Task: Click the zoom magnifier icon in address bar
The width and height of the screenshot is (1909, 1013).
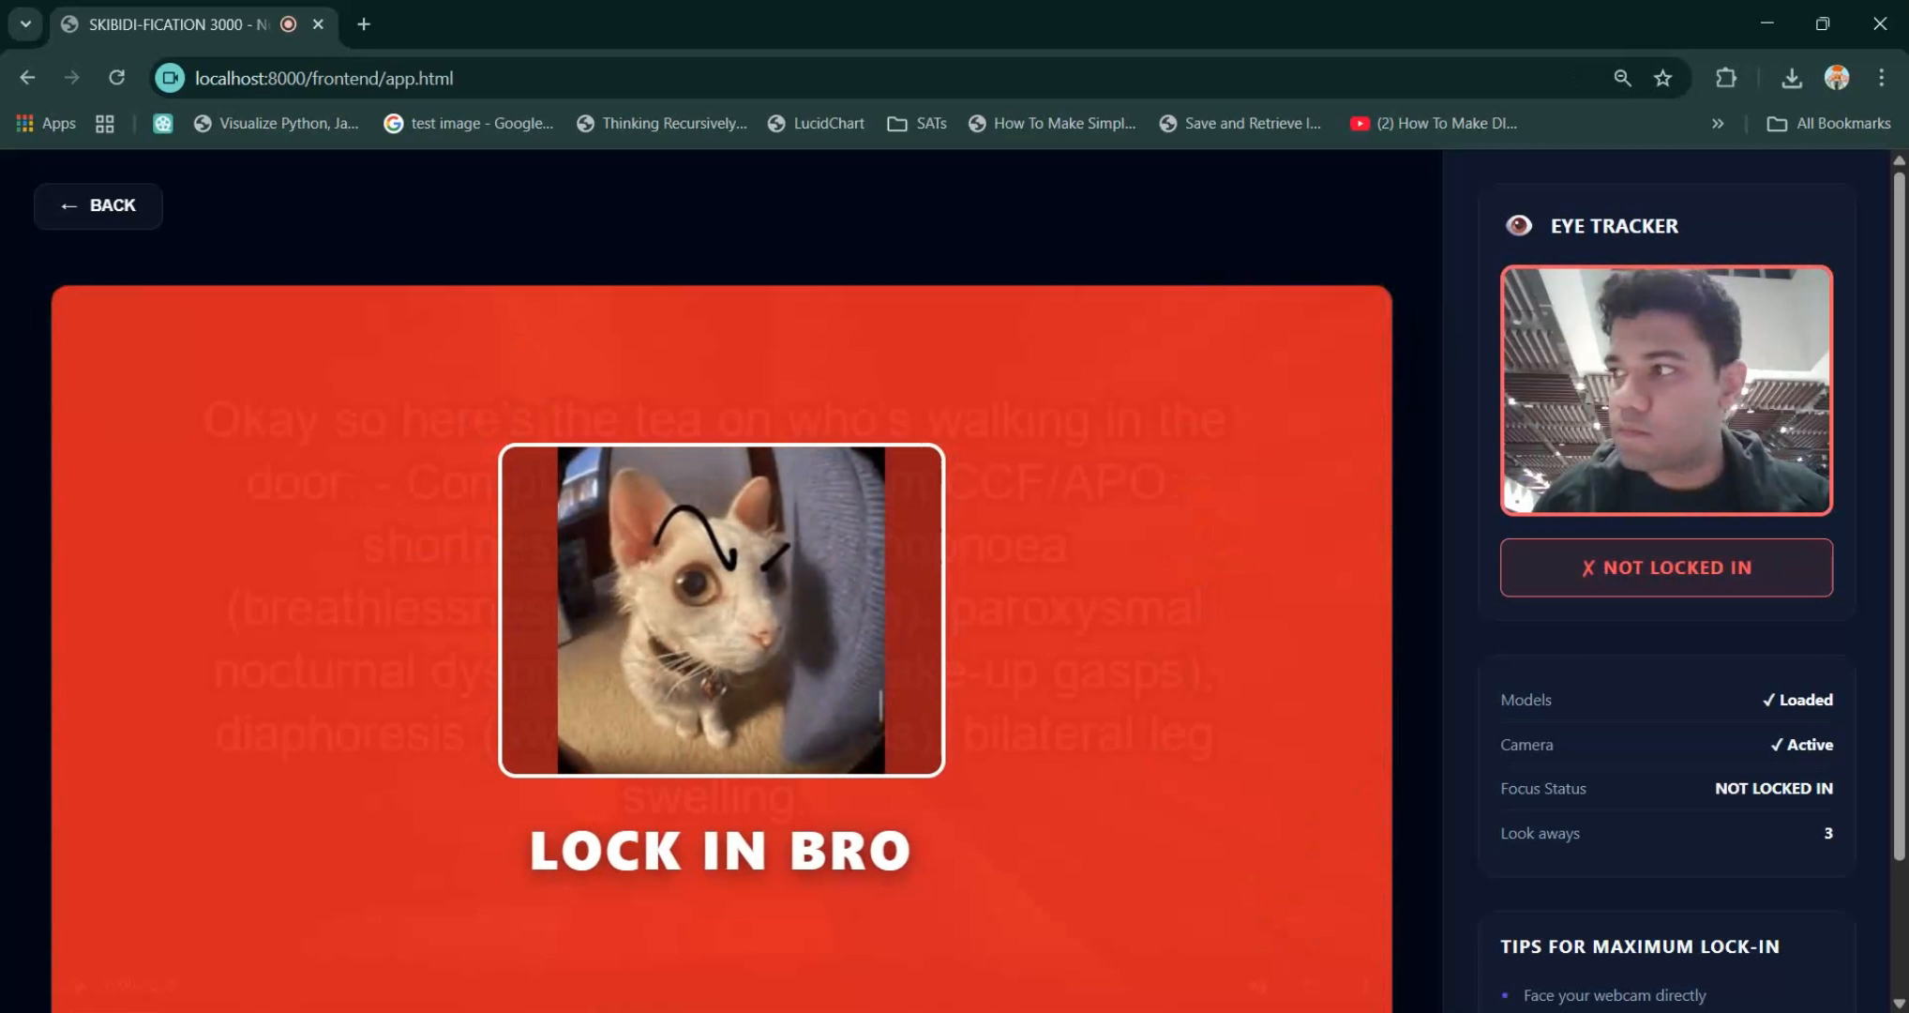Action: [1622, 78]
